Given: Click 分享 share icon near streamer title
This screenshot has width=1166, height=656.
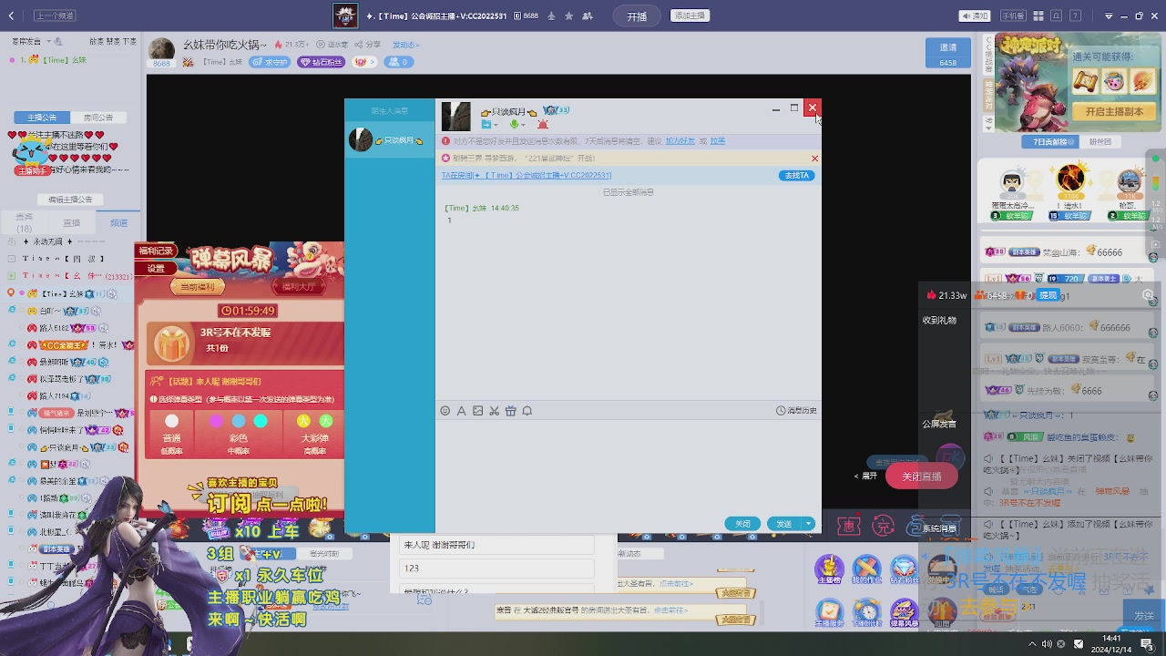Looking at the screenshot, I should tap(368, 45).
